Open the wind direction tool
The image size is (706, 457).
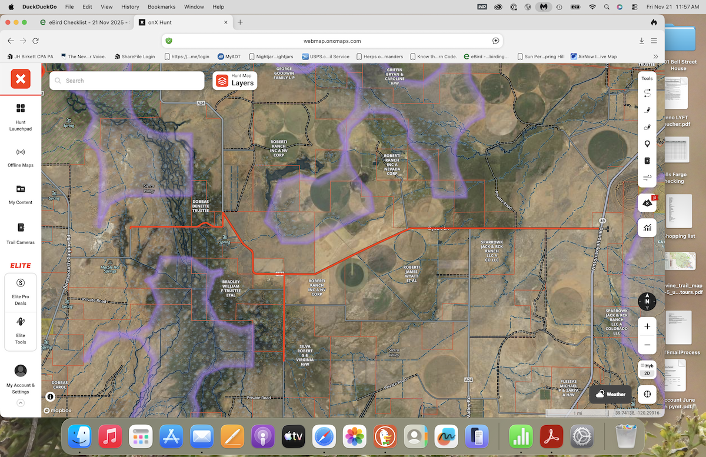[x=647, y=177]
